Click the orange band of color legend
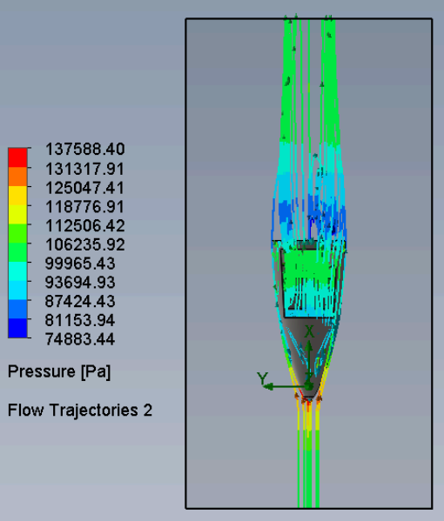The image size is (444, 521). pos(17,177)
